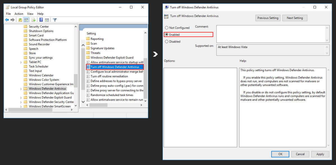The image size is (336, 165).
Task: Open the View menu
Action: tap(30, 13)
